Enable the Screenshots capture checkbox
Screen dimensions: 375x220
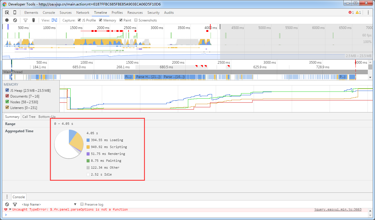click(x=136, y=20)
